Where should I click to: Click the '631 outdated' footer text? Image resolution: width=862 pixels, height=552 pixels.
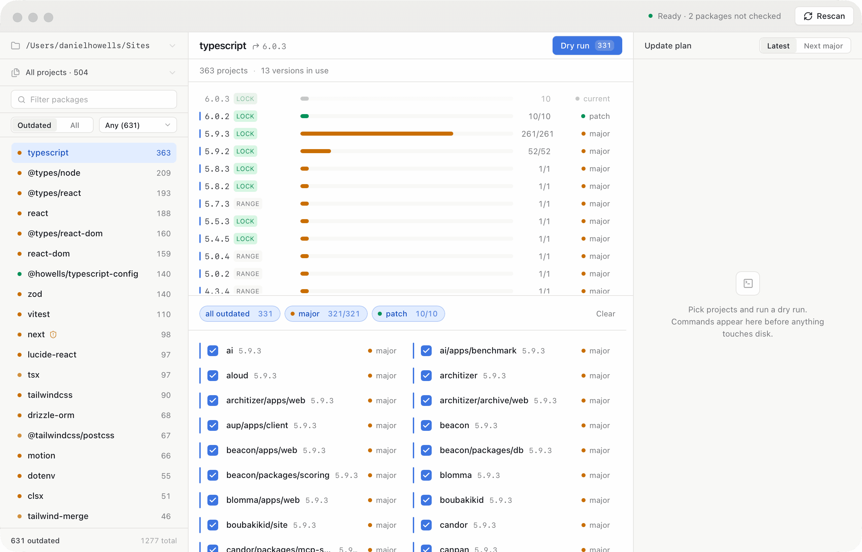(x=35, y=541)
